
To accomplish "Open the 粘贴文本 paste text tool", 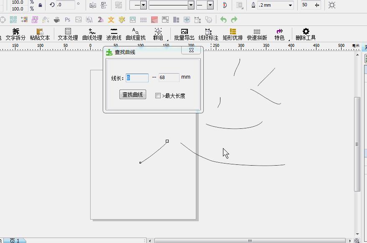I will [x=40, y=33].
